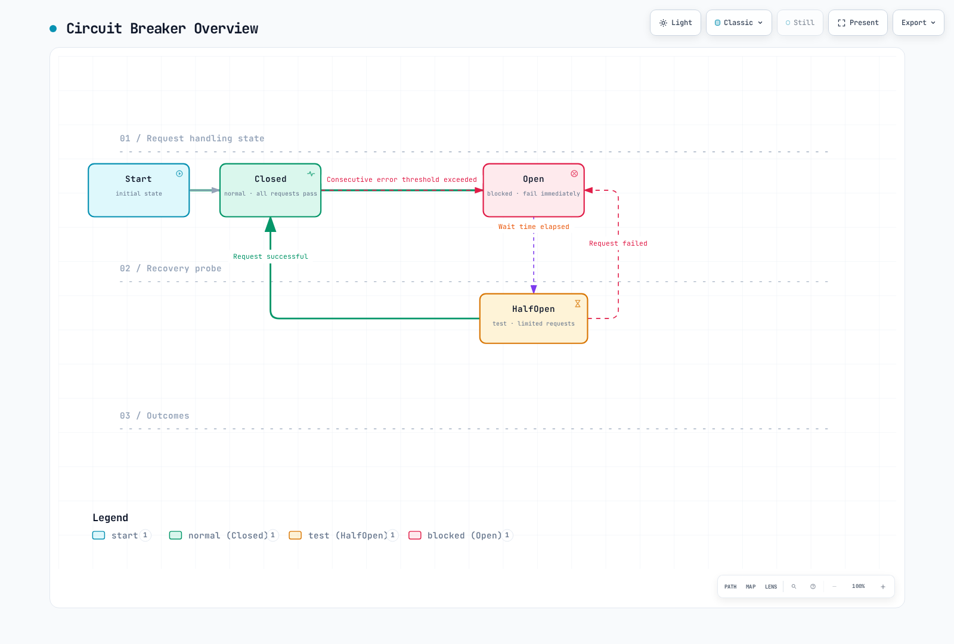Screen dimensions: 954x644
Task: Switch to PATH view mode
Action: (x=730, y=587)
